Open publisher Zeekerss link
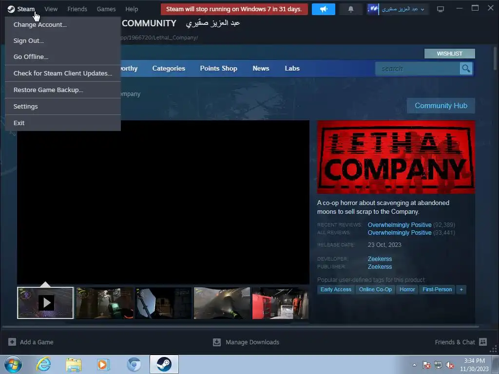 click(380, 267)
